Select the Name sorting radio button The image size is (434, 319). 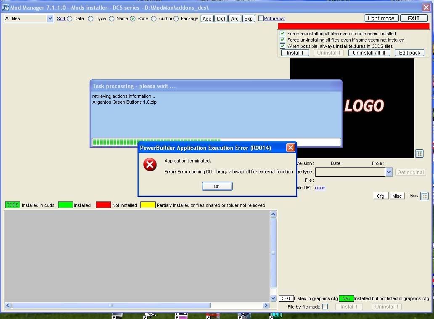click(x=111, y=18)
